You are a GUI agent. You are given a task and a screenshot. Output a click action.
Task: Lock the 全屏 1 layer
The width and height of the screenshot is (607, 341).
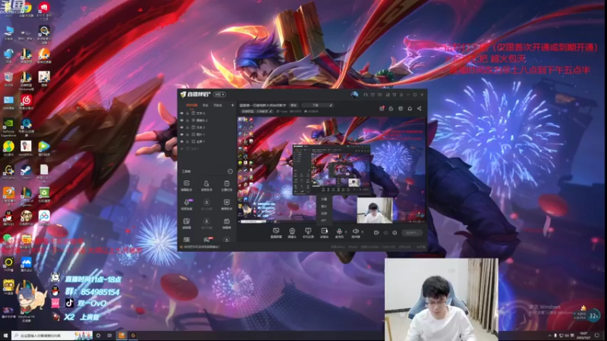coord(187,142)
